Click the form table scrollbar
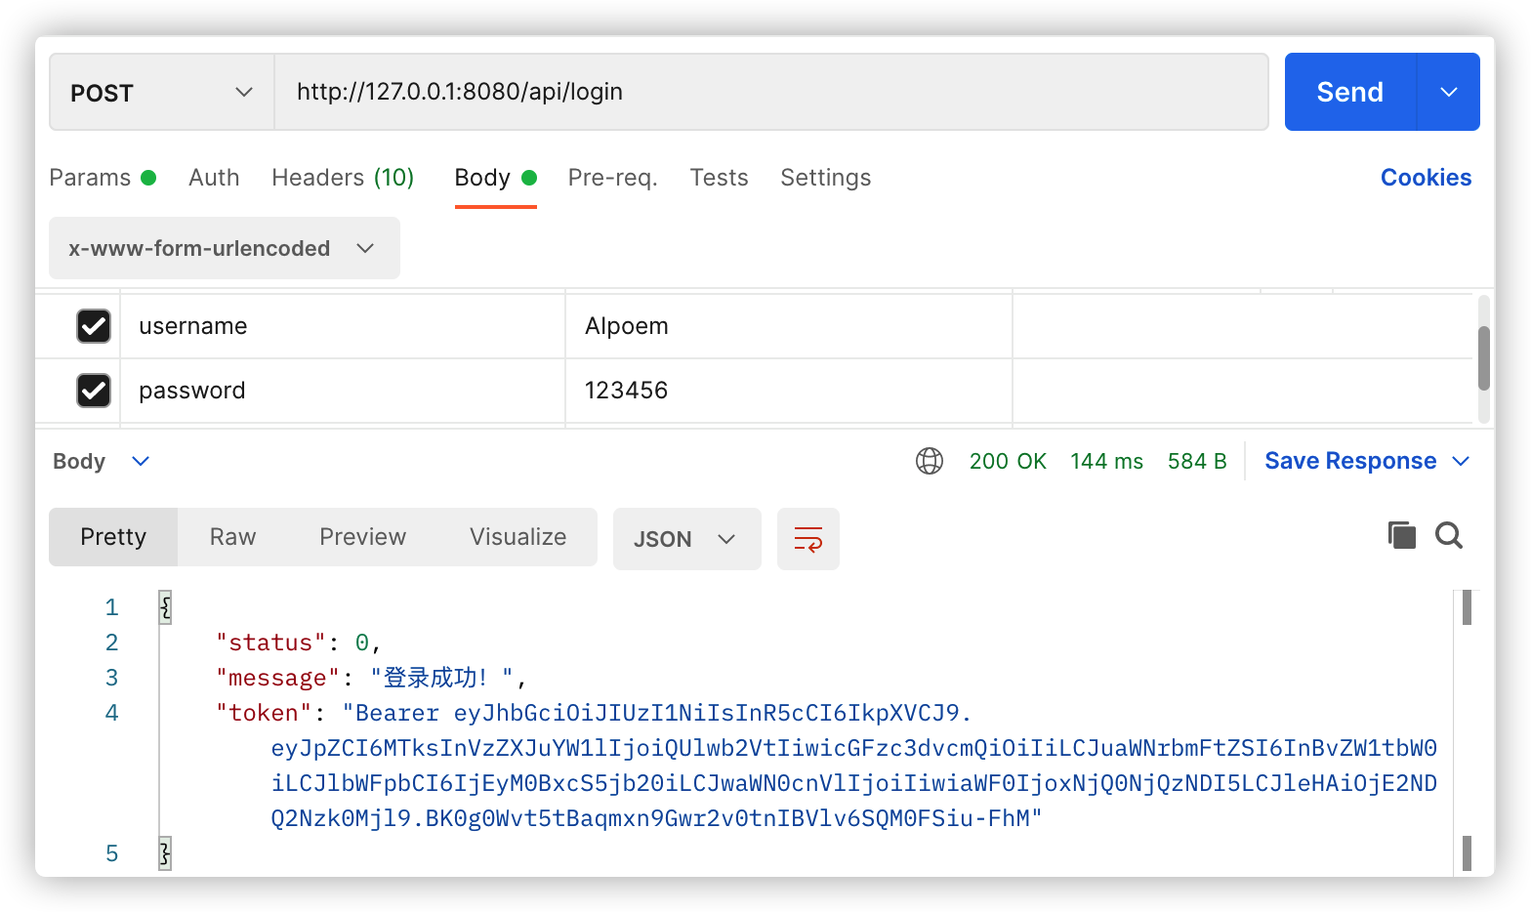 tap(1484, 358)
